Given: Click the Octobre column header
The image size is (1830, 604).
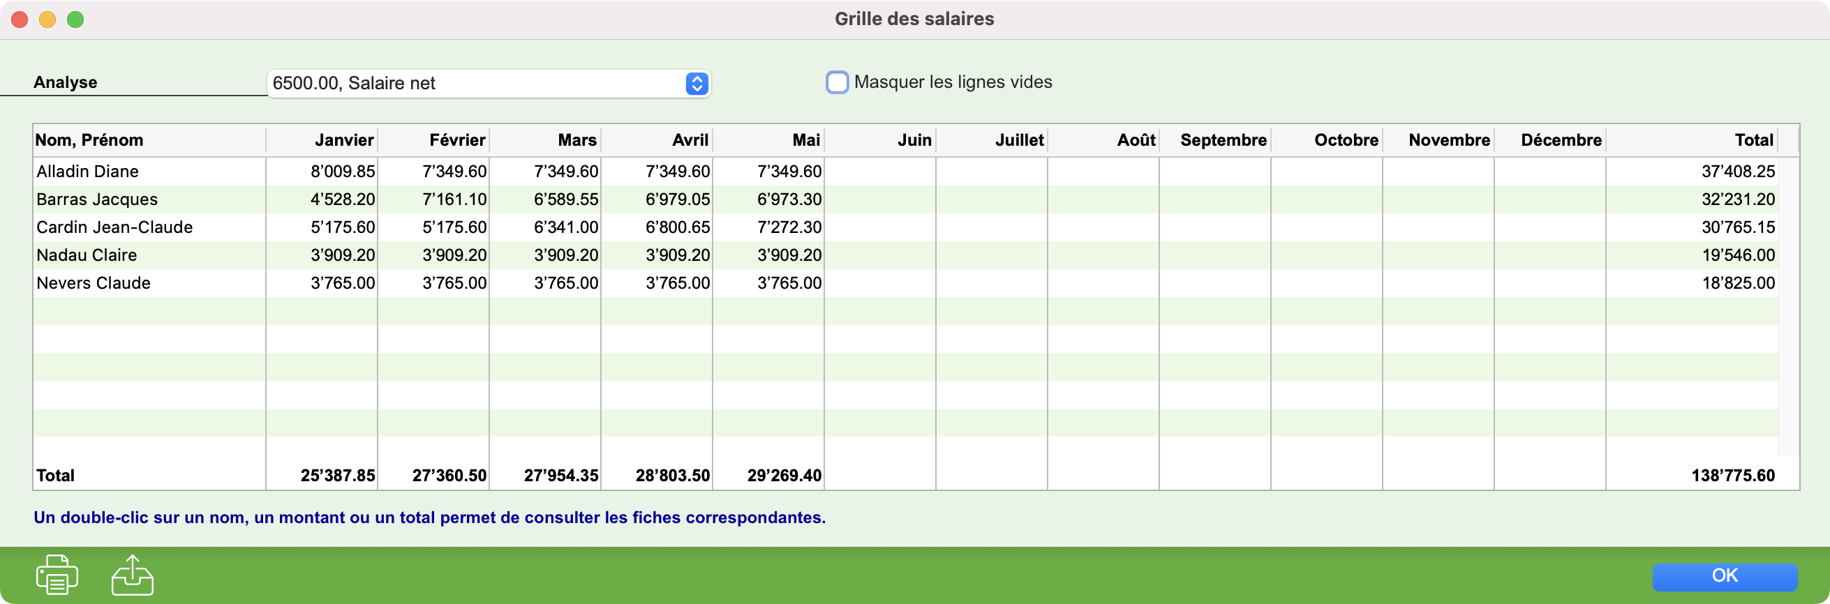Looking at the screenshot, I should [x=1326, y=139].
